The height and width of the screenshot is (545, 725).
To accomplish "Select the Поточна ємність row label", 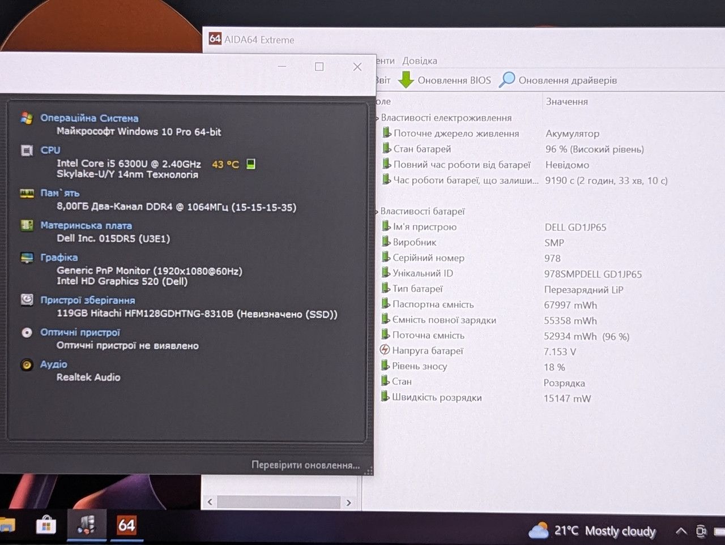I will pyautogui.click(x=428, y=335).
